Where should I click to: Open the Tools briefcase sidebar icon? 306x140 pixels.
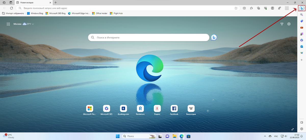(302, 27)
